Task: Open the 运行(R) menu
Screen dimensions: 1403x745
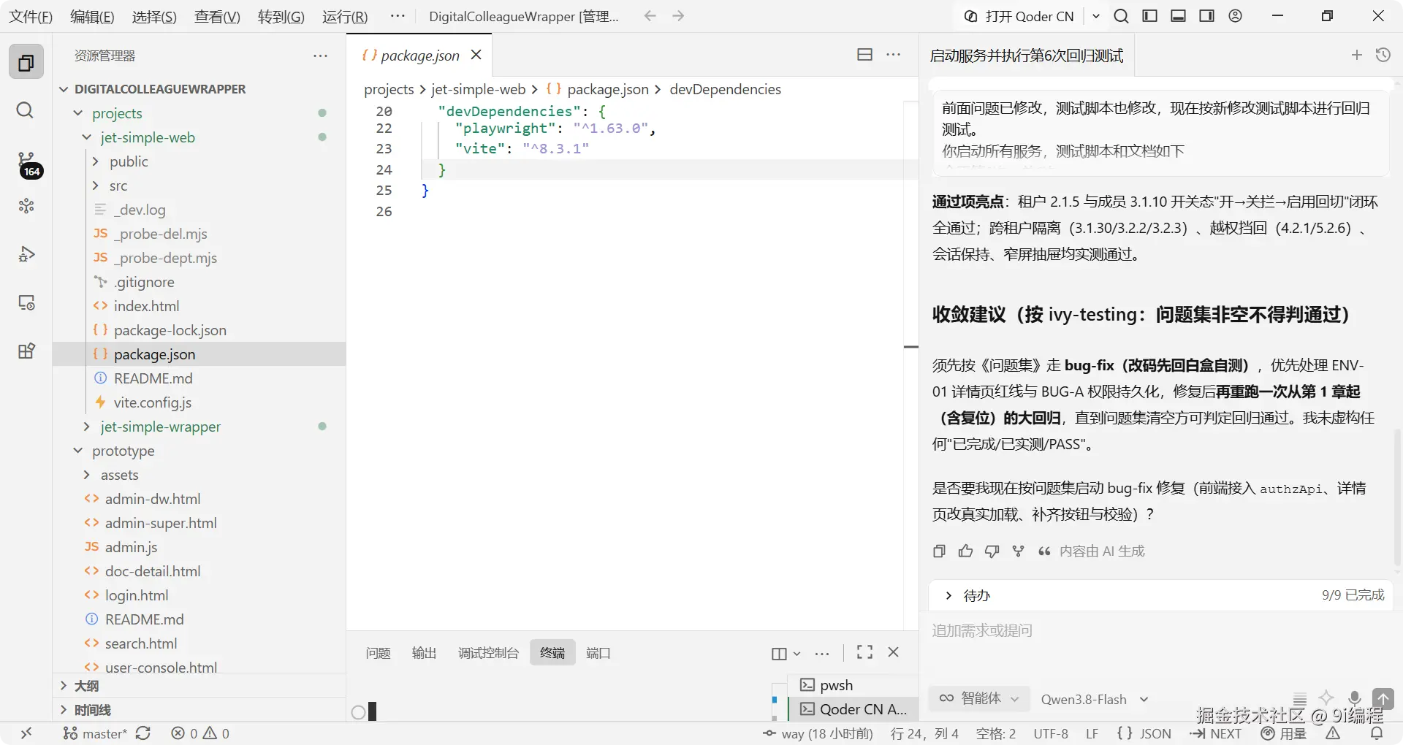Action: coord(345,17)
